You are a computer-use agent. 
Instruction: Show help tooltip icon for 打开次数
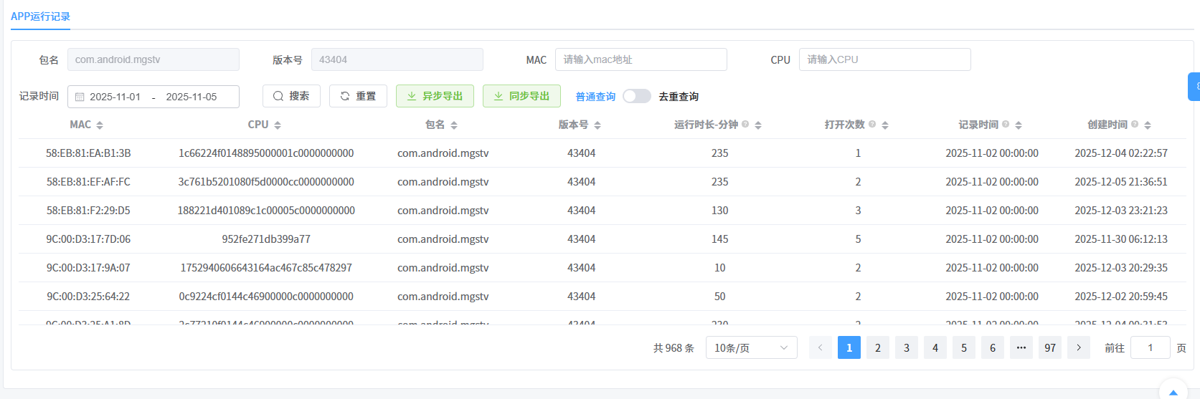[872, 125]
